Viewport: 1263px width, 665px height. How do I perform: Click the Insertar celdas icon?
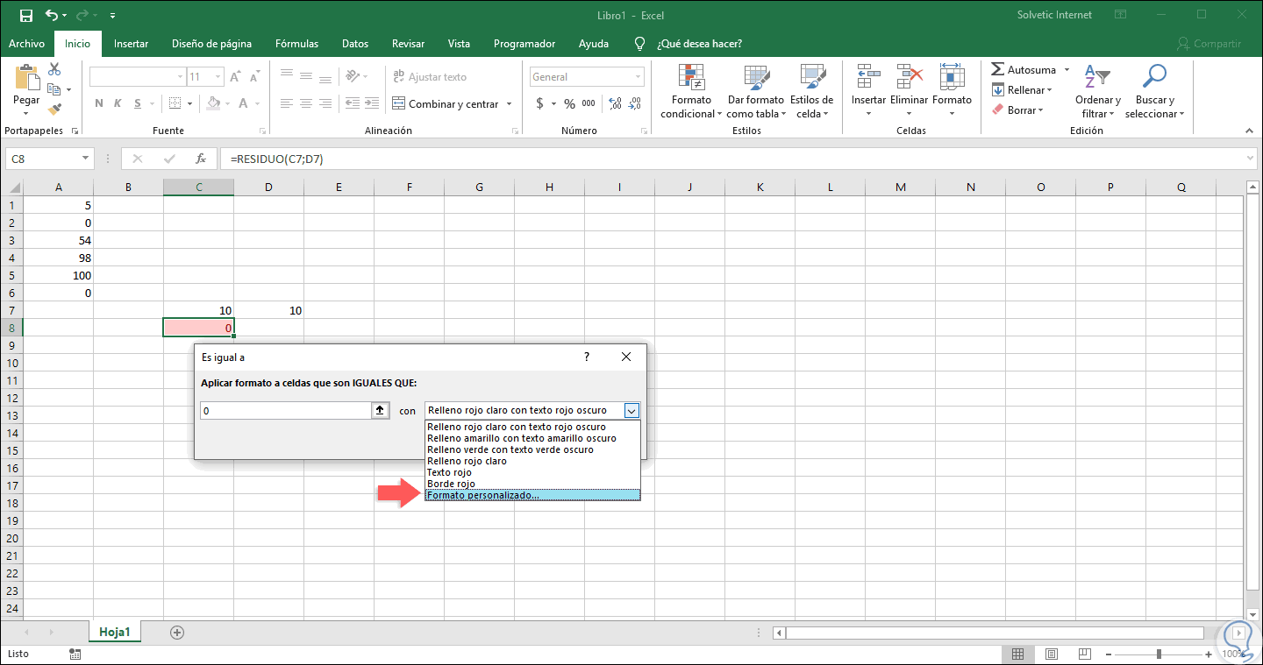(x=868, y=77)
